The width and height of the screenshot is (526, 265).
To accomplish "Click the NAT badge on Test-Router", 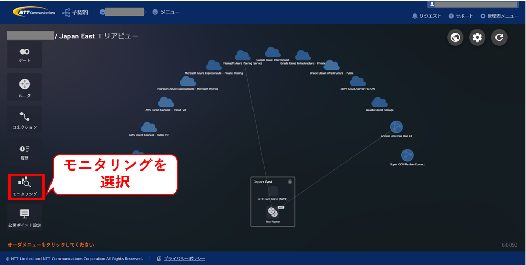I will [x=281, y=207].
